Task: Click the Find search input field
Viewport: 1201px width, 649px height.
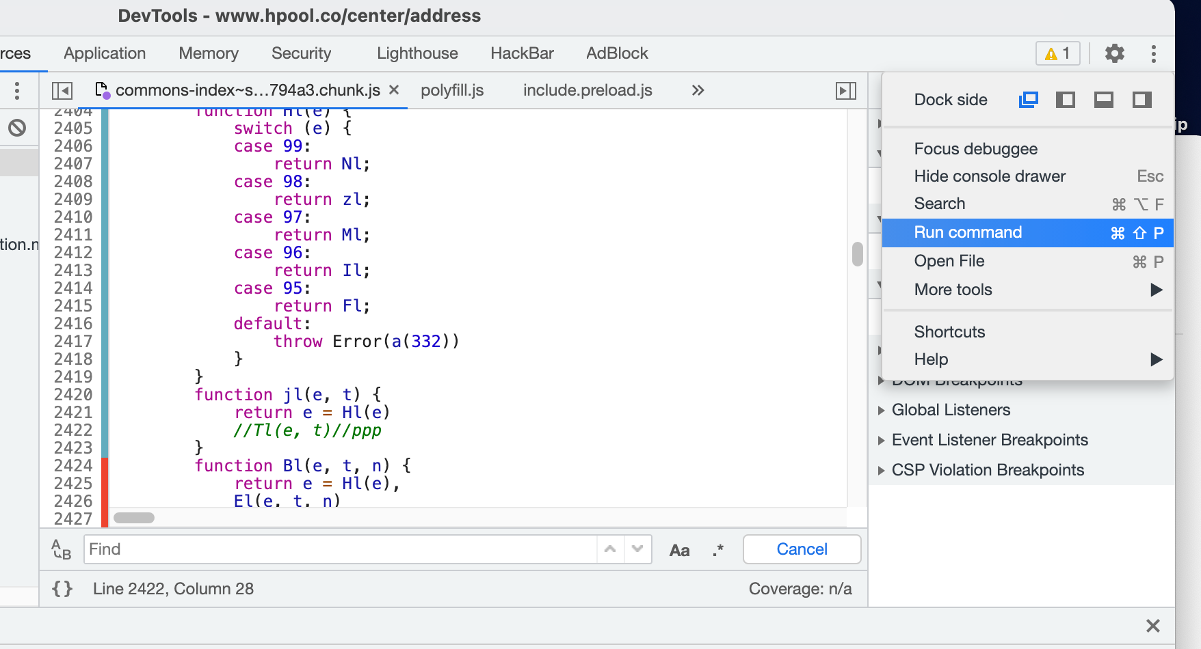Action: pyautogui.click(x=340, y=549)
